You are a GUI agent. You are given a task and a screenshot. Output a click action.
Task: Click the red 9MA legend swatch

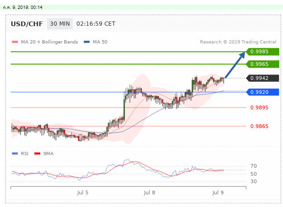pos(37,154)
